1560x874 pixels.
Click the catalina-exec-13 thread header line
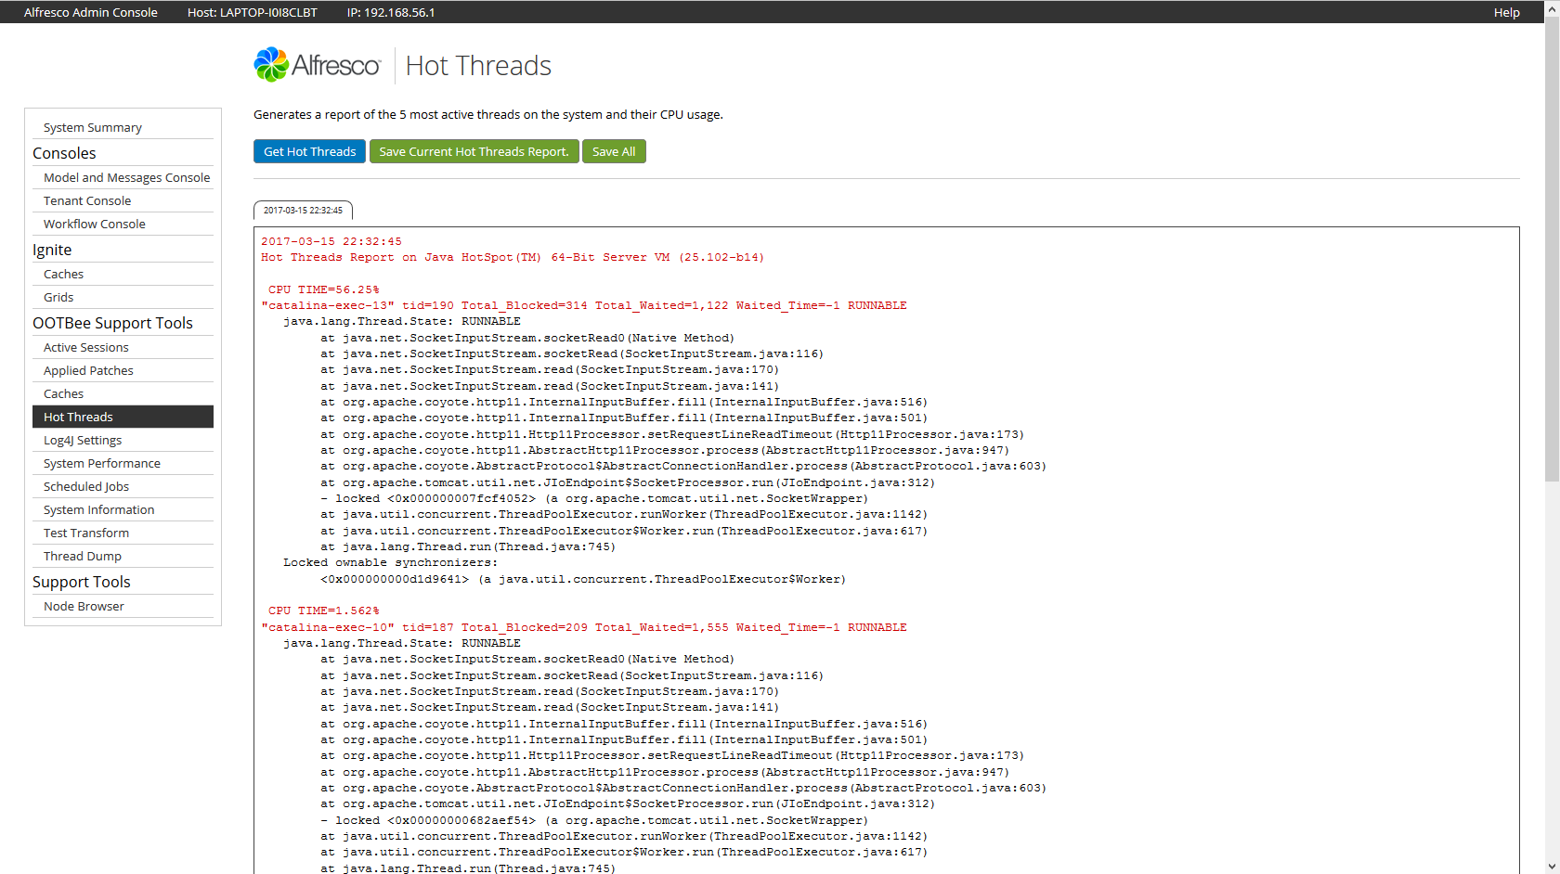[584, 305]
